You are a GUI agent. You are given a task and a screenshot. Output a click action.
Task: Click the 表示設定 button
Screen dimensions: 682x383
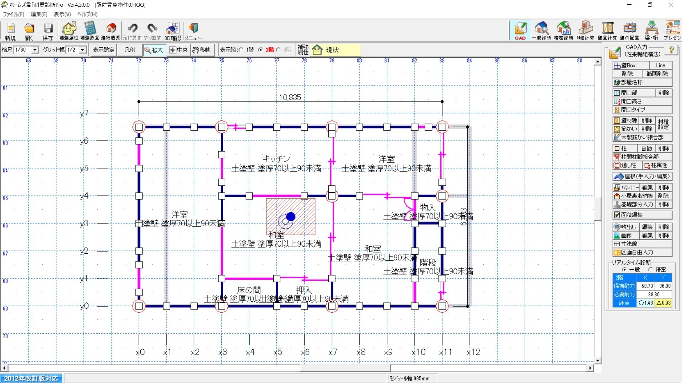click(104, 50)
